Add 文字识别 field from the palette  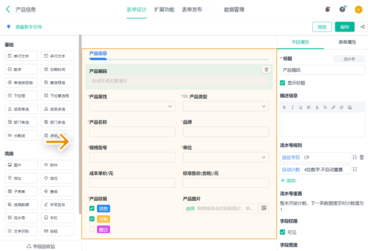21,231
